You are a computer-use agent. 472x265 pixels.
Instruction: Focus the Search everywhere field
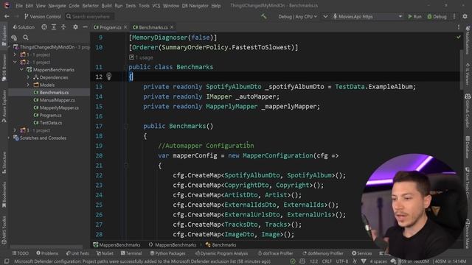pos(89,16)
